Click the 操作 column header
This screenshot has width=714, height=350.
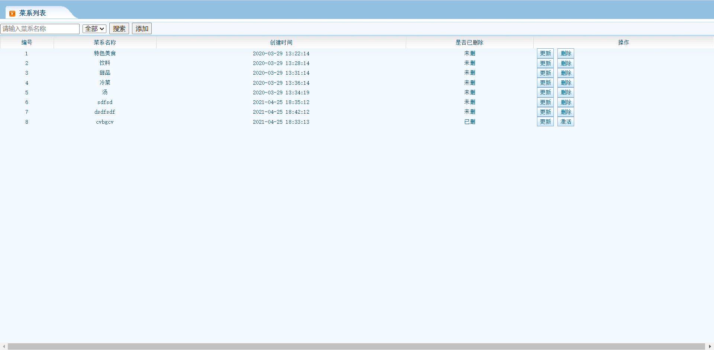click(624, 42)
